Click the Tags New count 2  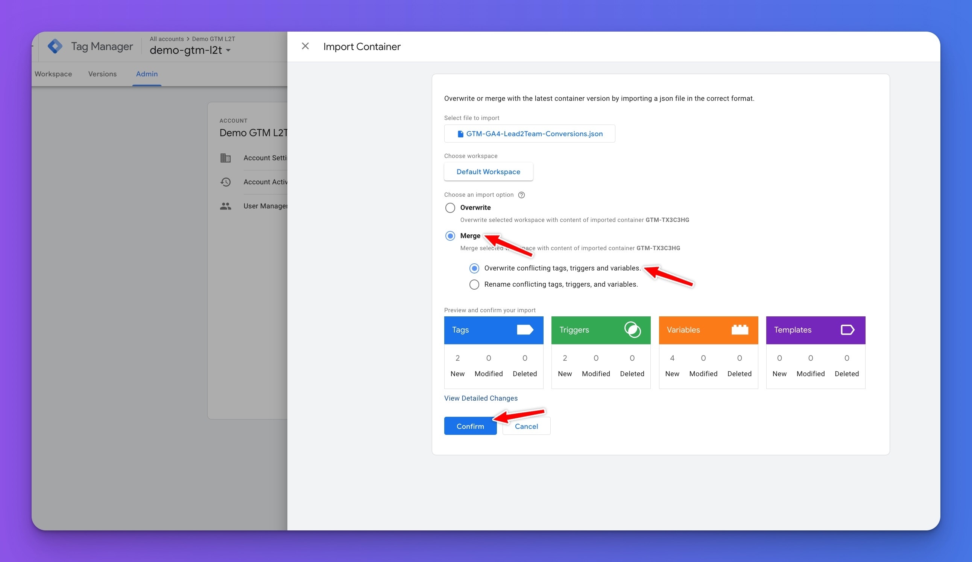pos(457,358)
